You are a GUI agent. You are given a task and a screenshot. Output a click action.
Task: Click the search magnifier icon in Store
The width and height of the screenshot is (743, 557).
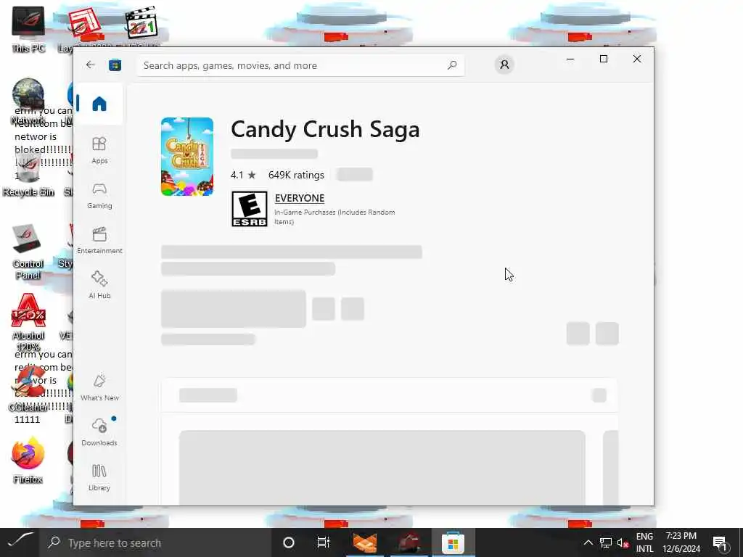452,65
